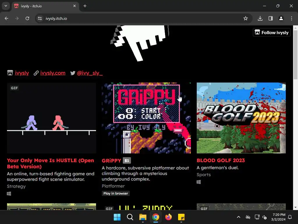Click Windows platform icon under Blood Golf
The height and width of the screenshot is (224, 298).
[198, 182]
